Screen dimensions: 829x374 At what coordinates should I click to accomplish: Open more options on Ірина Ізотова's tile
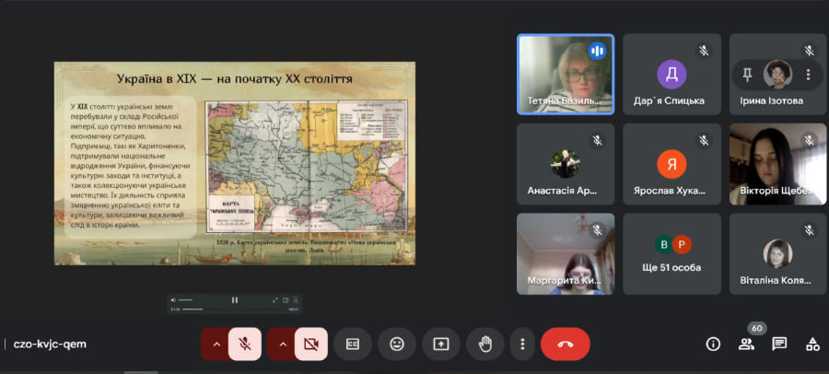(808, 75)
